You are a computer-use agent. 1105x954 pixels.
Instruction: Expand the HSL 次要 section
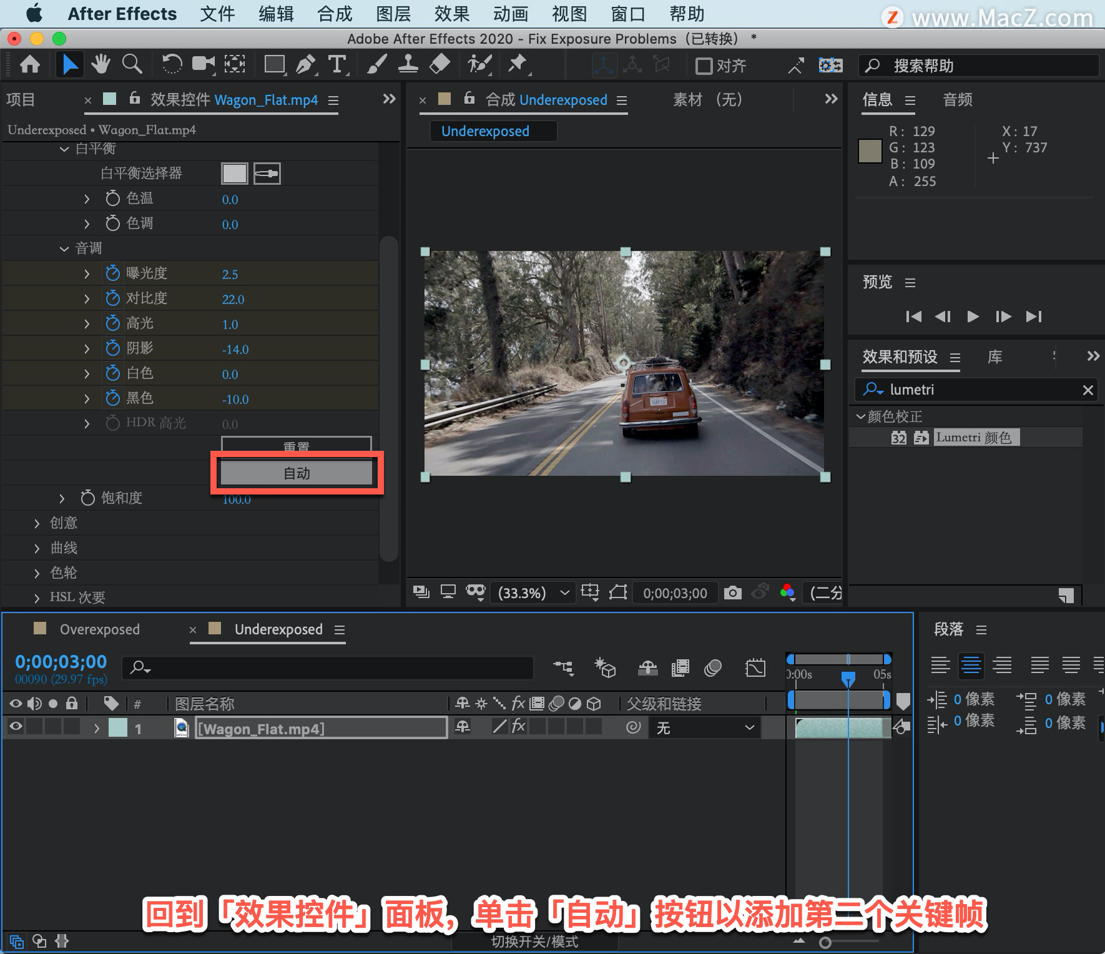coord(37,598)
